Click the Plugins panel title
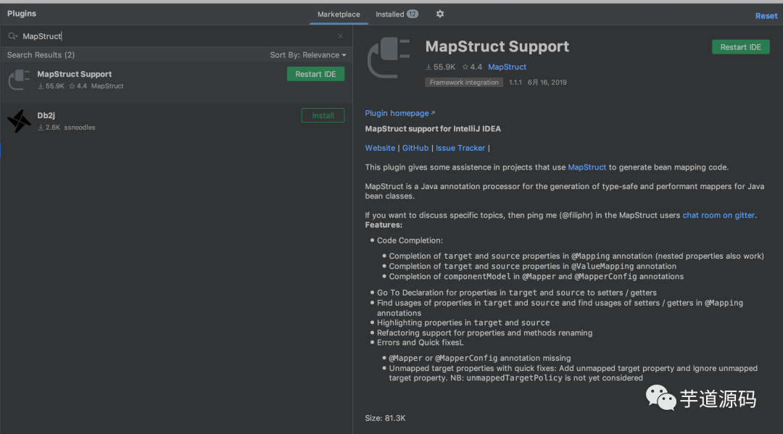Image resolution: width=783 pixels, height=434 pixels. tap(22, 14)
